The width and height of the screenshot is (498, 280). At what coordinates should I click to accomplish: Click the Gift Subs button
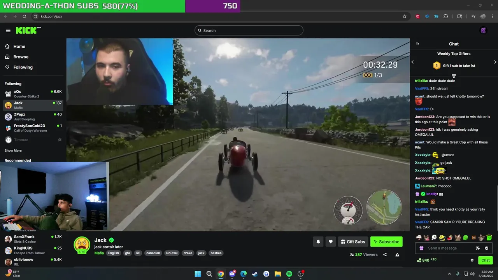point(353,241)
